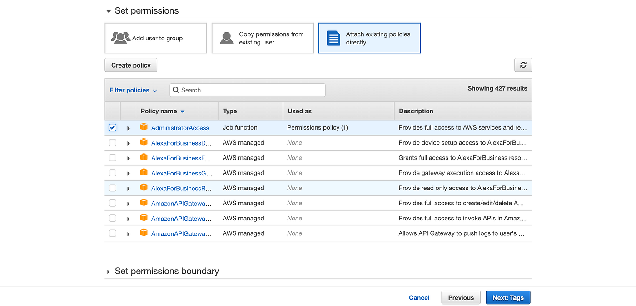Click the Add user to group people icon
The image size is (636, 306).
[x=120, y=38]
